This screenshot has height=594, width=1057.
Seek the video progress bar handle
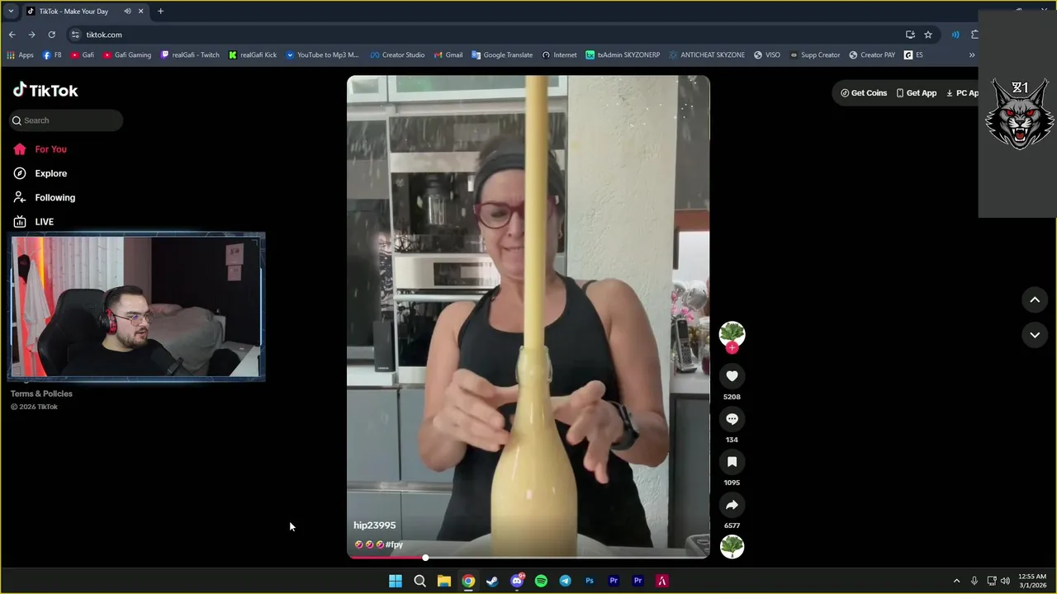point(425,558)
